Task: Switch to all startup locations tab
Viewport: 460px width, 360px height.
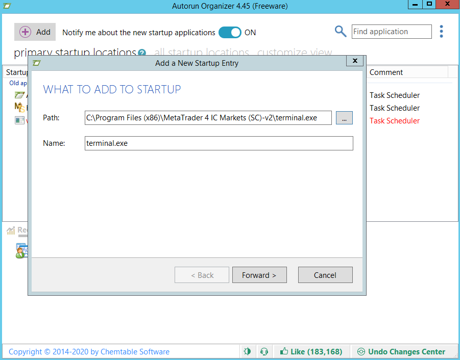Action: point(202,53)
